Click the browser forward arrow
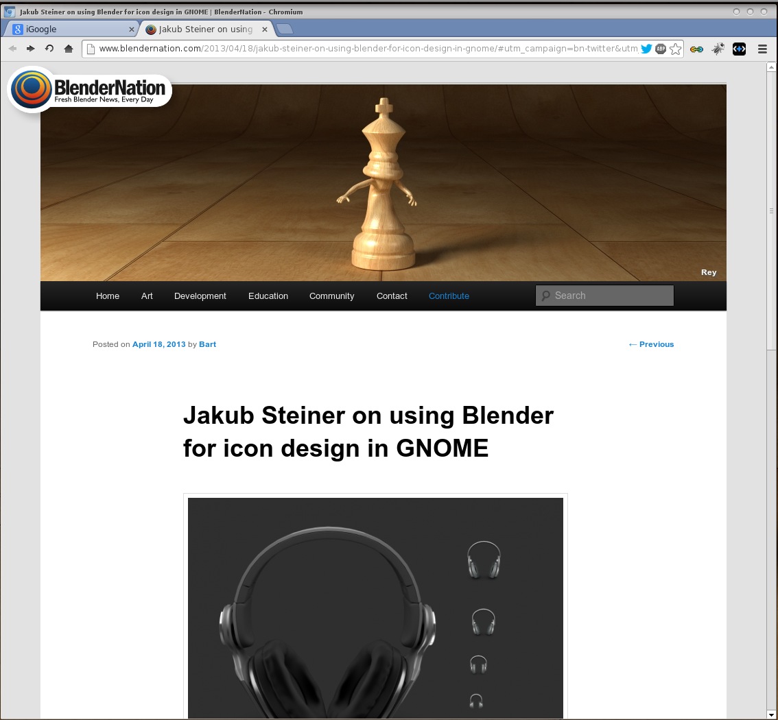The image size is (778, 720). pos(31,49)
